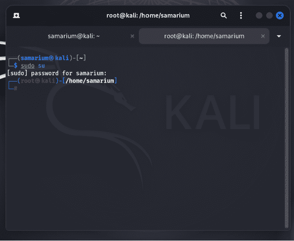The image size is (294, 241).
Task: Open the terminal search tool
Action: point(223,15)
